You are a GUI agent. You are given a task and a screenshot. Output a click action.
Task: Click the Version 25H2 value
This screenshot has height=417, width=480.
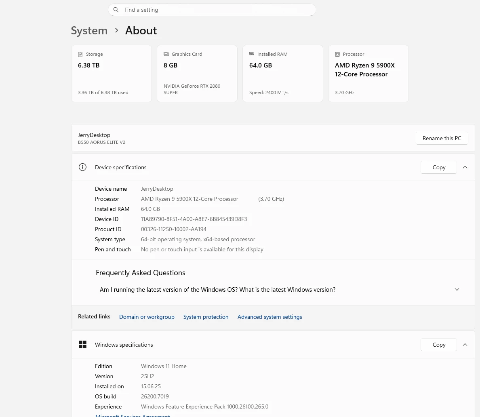click(147, 376)
